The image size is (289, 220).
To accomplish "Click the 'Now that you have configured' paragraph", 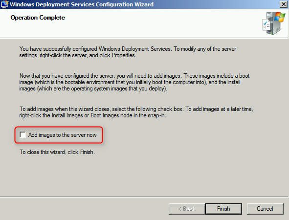I will coord(134,82).
